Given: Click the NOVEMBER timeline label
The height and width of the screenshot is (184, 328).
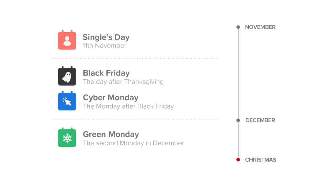Looking at the screenshot, I should pos(260,27).
